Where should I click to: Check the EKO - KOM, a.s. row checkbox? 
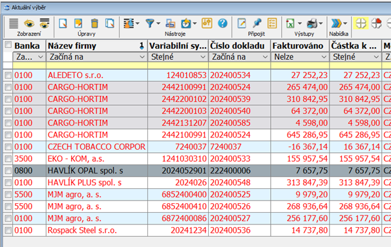pos(8,159)
